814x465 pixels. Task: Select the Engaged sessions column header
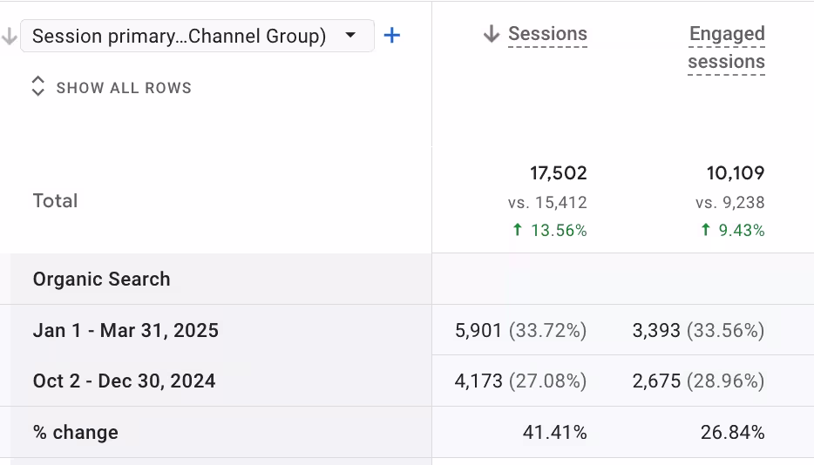coord(726,48)
